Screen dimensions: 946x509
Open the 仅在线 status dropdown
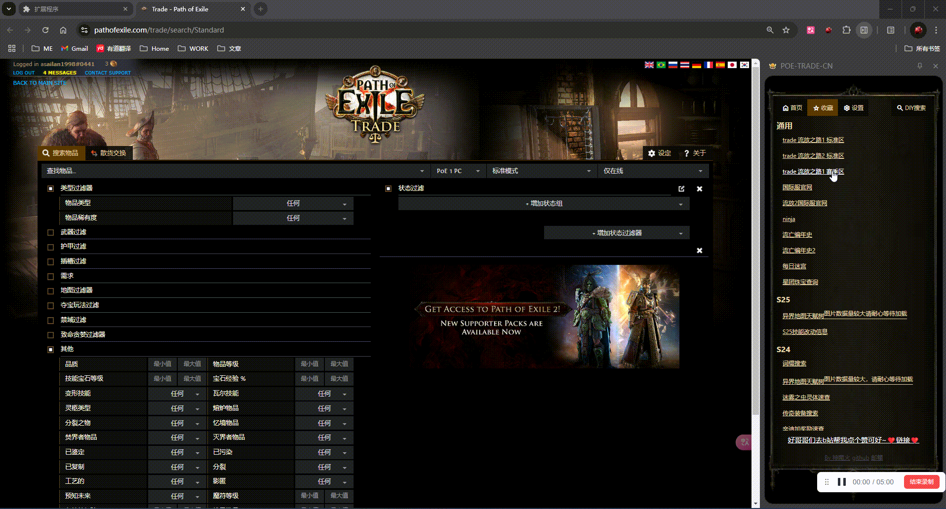click(653, 171)
